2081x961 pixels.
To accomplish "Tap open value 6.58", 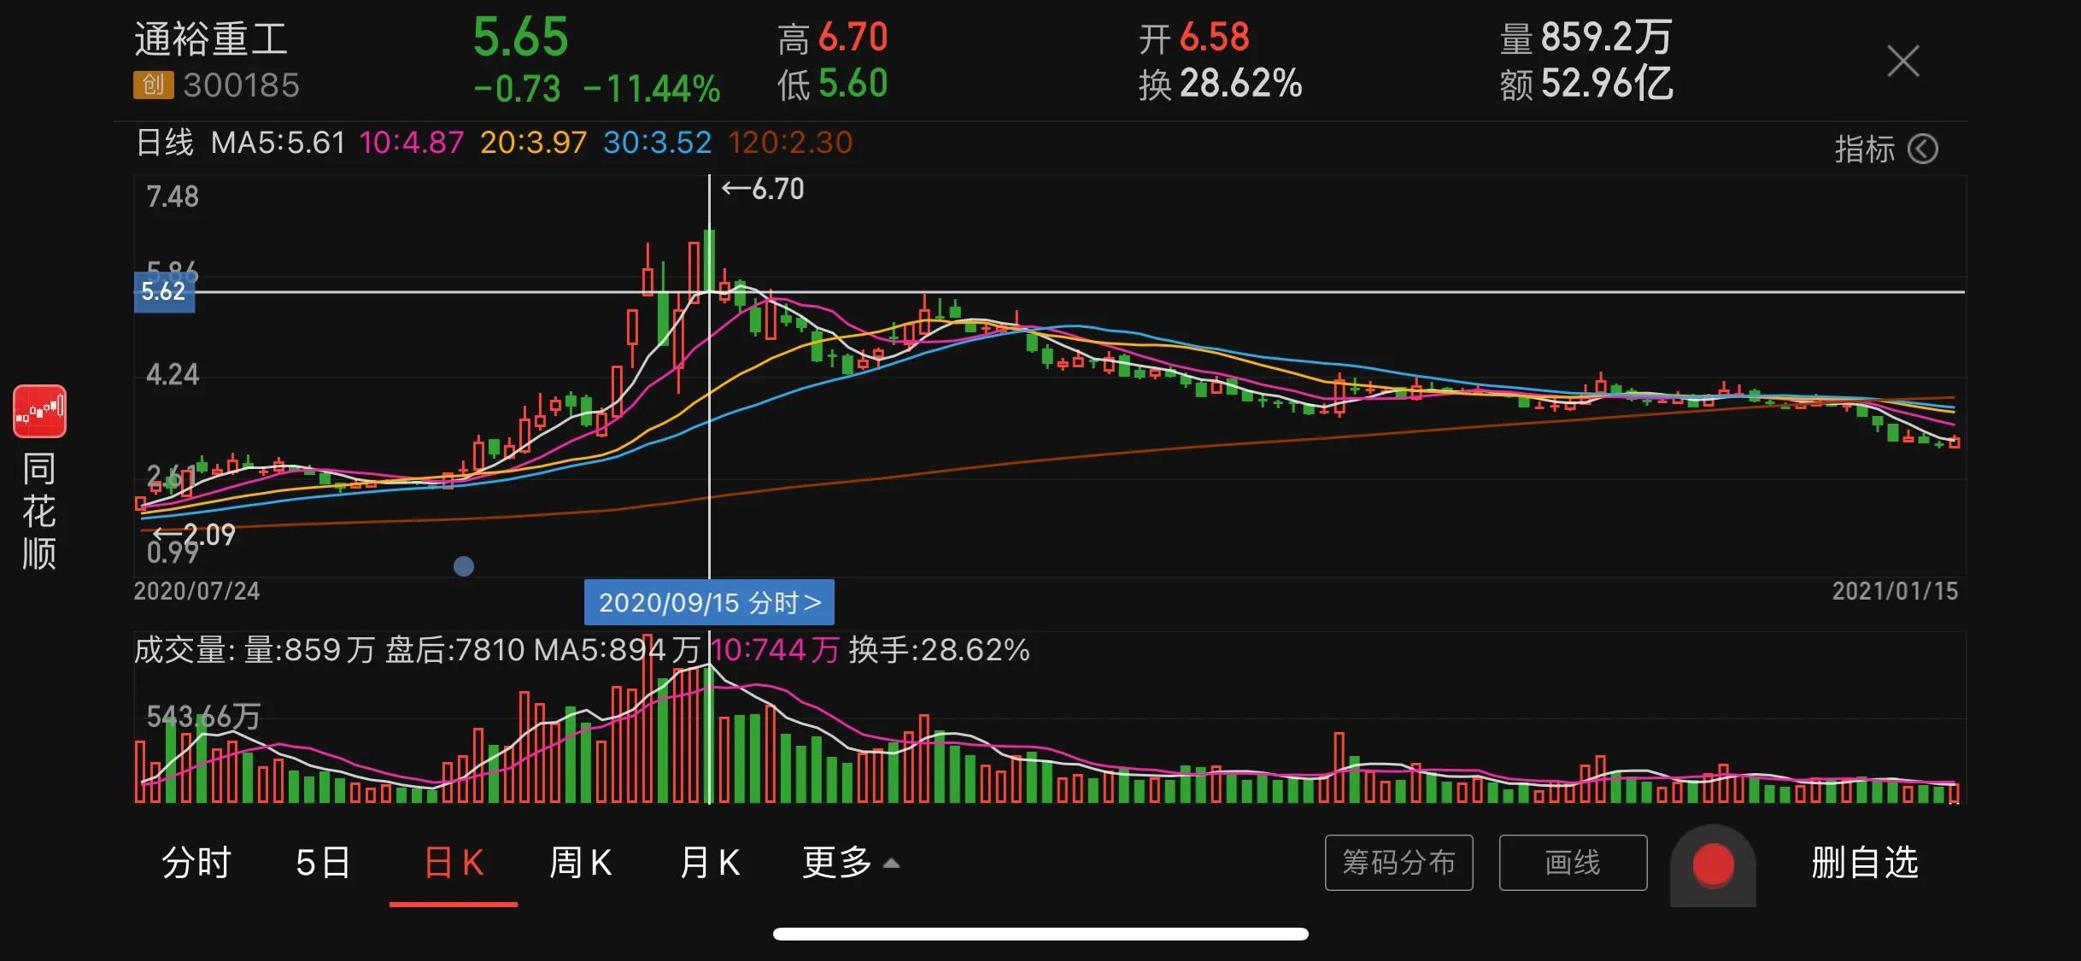I will coord(1214,38).
